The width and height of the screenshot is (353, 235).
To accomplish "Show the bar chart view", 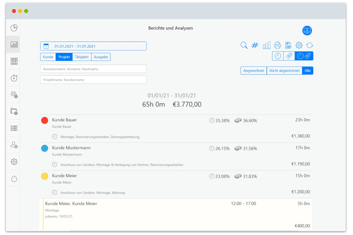I will point(267,45).
